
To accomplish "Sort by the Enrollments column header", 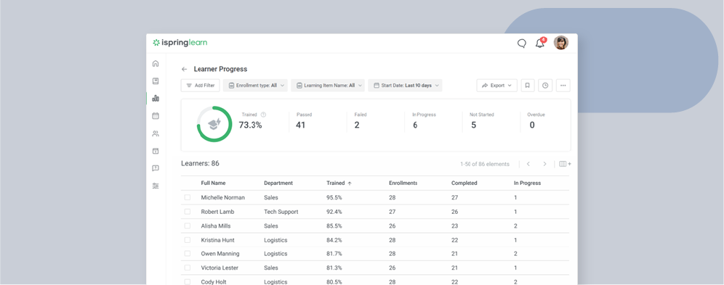I will pos(403,183).
